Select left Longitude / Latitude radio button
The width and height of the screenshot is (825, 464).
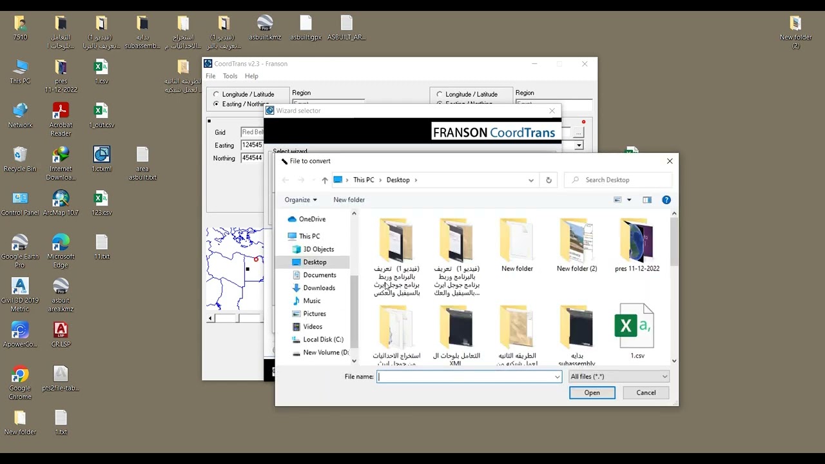(x=216, y=94)
